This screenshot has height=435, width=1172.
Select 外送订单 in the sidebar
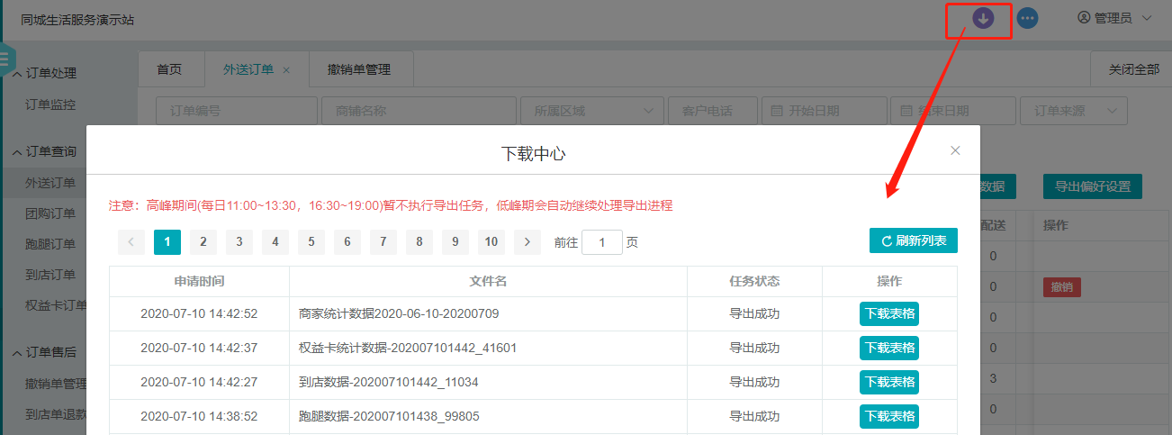point(50,183)
